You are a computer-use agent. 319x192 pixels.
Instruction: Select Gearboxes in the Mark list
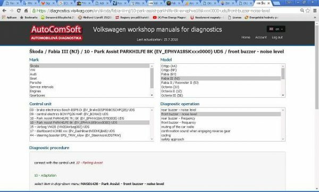click(x=89, y=96)
